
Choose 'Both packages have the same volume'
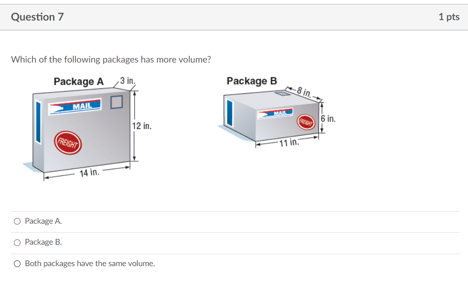point(17,263)
